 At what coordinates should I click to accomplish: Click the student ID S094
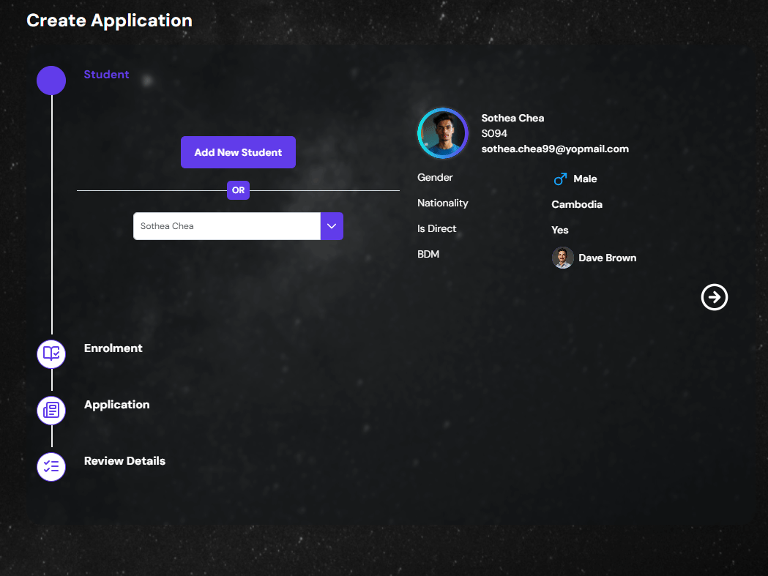click(x=494, y=133)
